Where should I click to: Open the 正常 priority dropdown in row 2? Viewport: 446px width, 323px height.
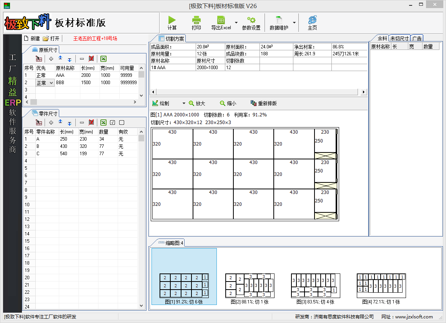(x=51, y=83)
